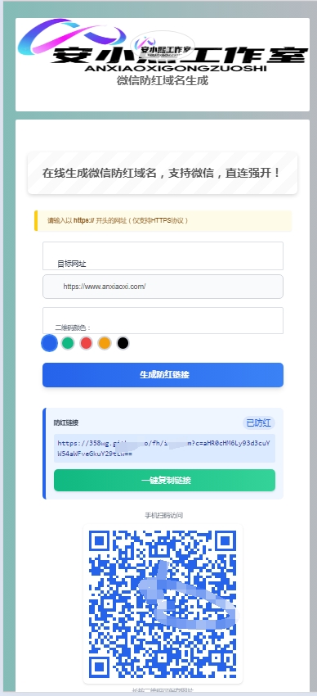Click the 微信防红域名生成 heading

(163, 81)
